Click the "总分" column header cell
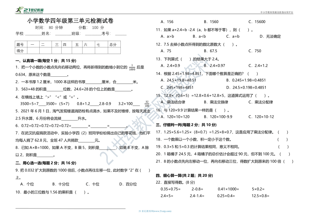This screenshot has height=219, width=310. (x=114, y=44)
